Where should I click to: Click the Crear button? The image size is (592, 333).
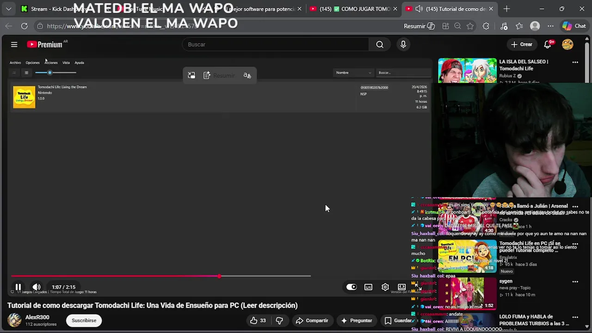click(x=522, y=44)
